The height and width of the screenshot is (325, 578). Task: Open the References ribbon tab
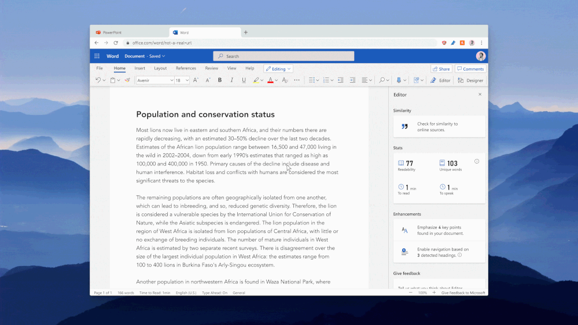point(186,68)
